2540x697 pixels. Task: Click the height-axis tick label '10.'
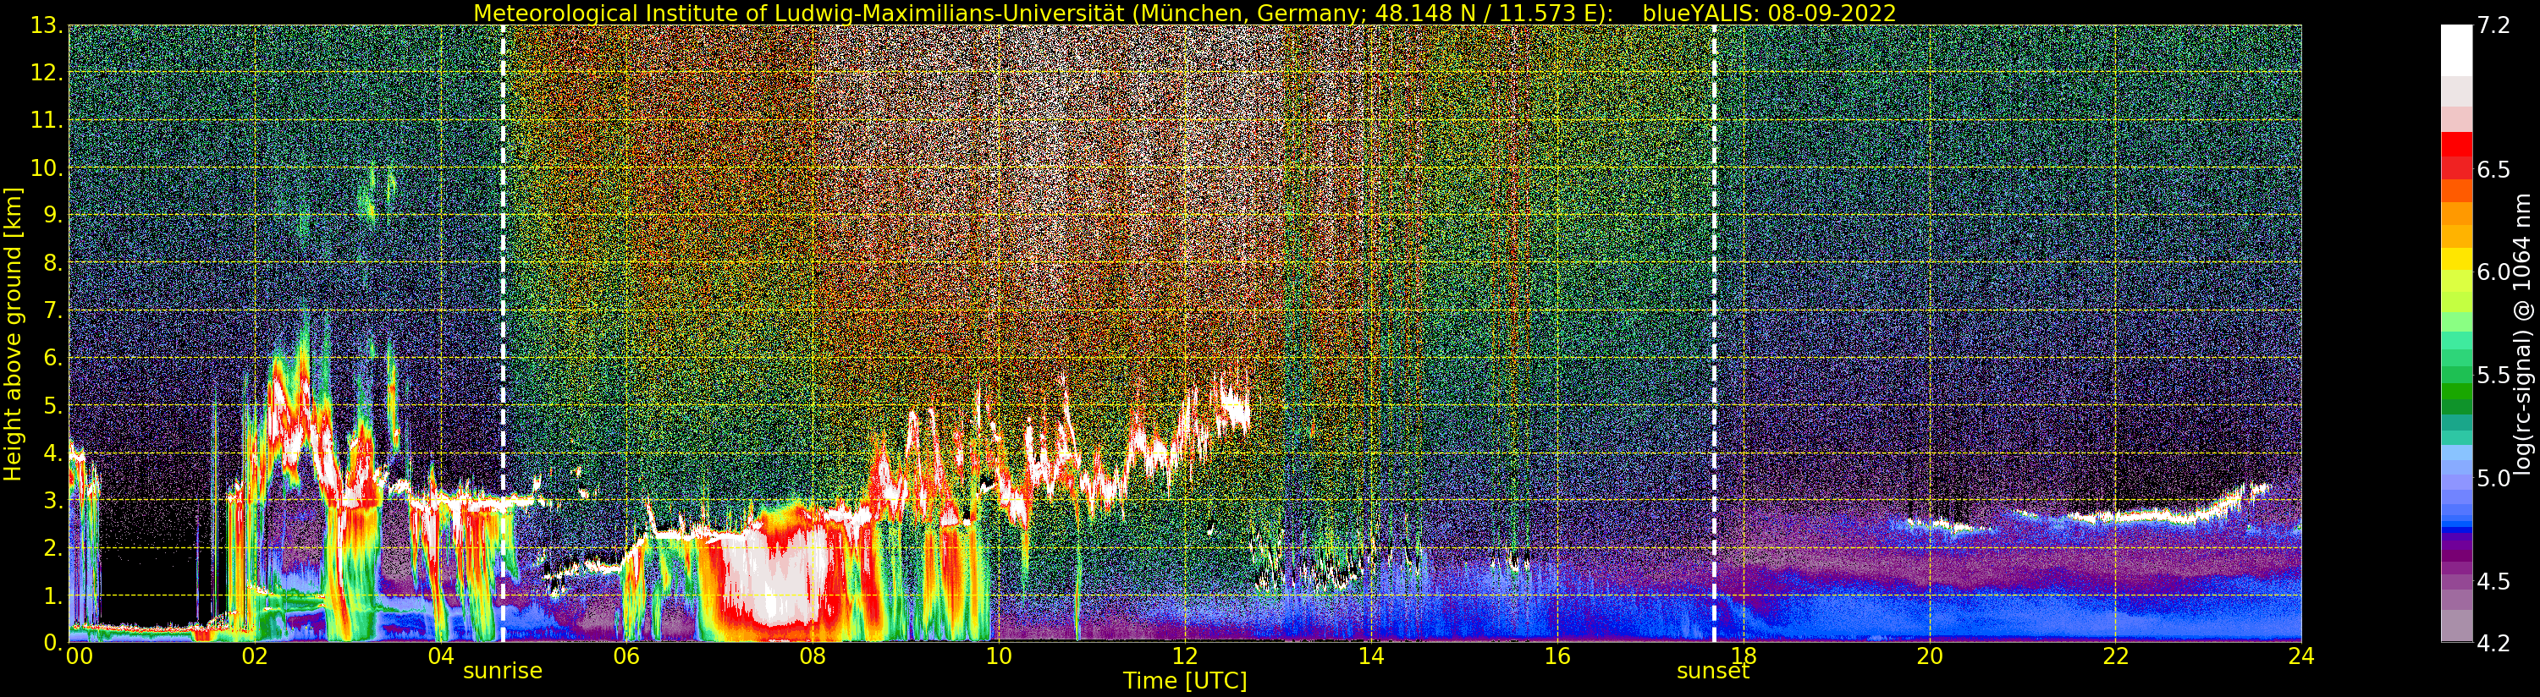coord(48,167)
